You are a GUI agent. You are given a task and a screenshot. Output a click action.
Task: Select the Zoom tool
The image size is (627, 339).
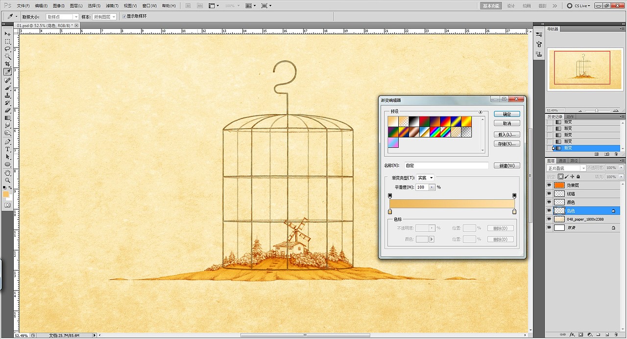tap(7, 180)
